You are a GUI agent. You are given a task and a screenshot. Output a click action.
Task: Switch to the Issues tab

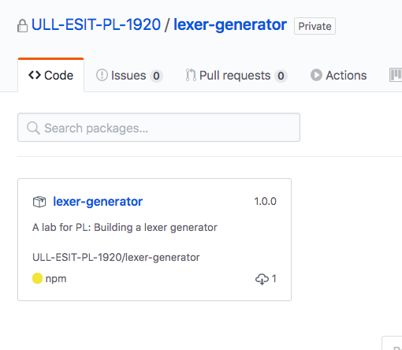pyautogui.click(x=129, y=76)
